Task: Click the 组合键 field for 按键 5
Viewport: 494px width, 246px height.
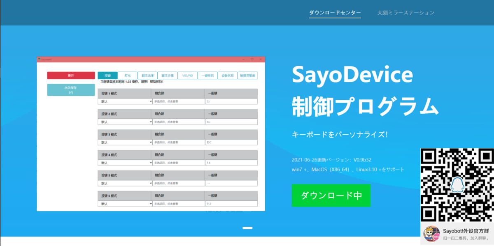Action: point(178,183)
